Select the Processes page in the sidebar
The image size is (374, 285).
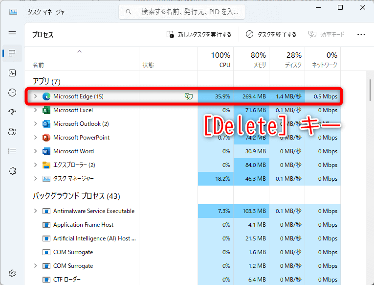12,53
